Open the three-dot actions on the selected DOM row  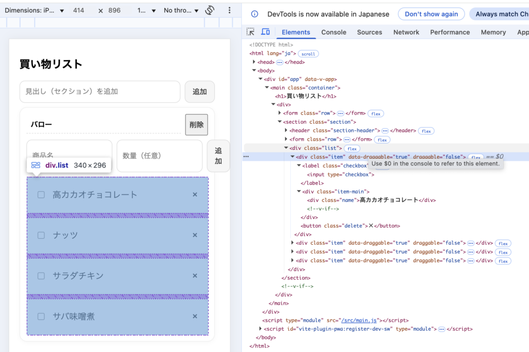pyautogui.click(x=246, y=157)
